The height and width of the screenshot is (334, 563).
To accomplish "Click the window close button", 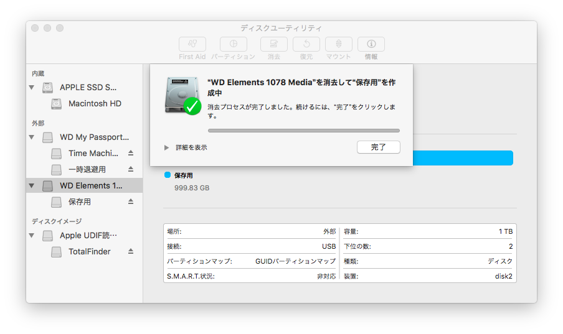I will 35,28.
